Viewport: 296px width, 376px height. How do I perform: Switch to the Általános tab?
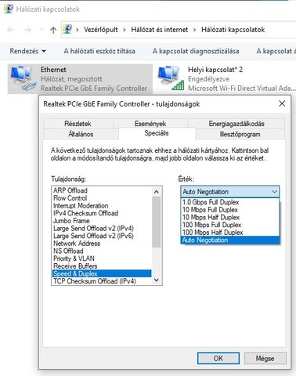[x=81, y=134]
